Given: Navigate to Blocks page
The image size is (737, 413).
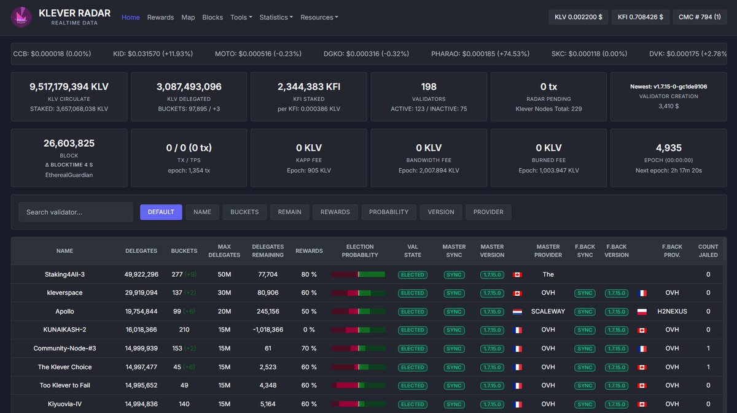Looking at the screenshot, I should 213,17.
